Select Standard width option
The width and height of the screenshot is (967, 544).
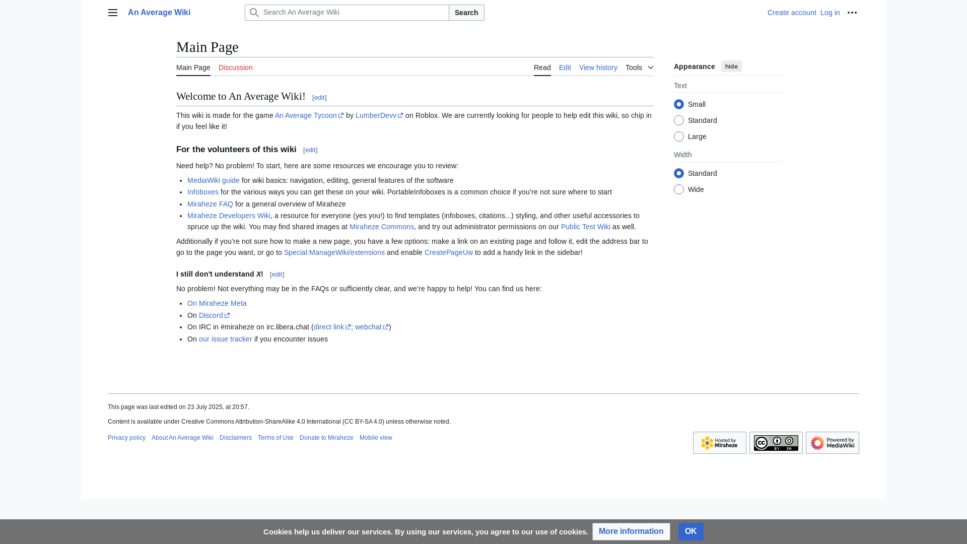click(x=679, y=173)
